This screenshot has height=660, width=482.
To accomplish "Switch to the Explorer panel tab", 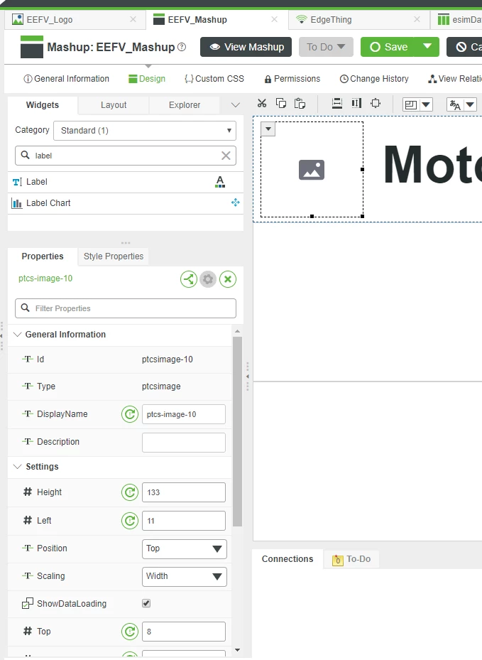I will (x=185, y=105).
